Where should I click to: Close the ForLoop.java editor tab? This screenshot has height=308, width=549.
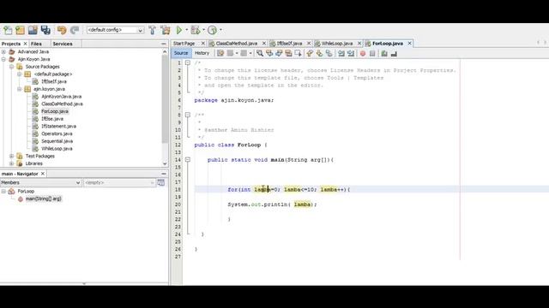409,44
